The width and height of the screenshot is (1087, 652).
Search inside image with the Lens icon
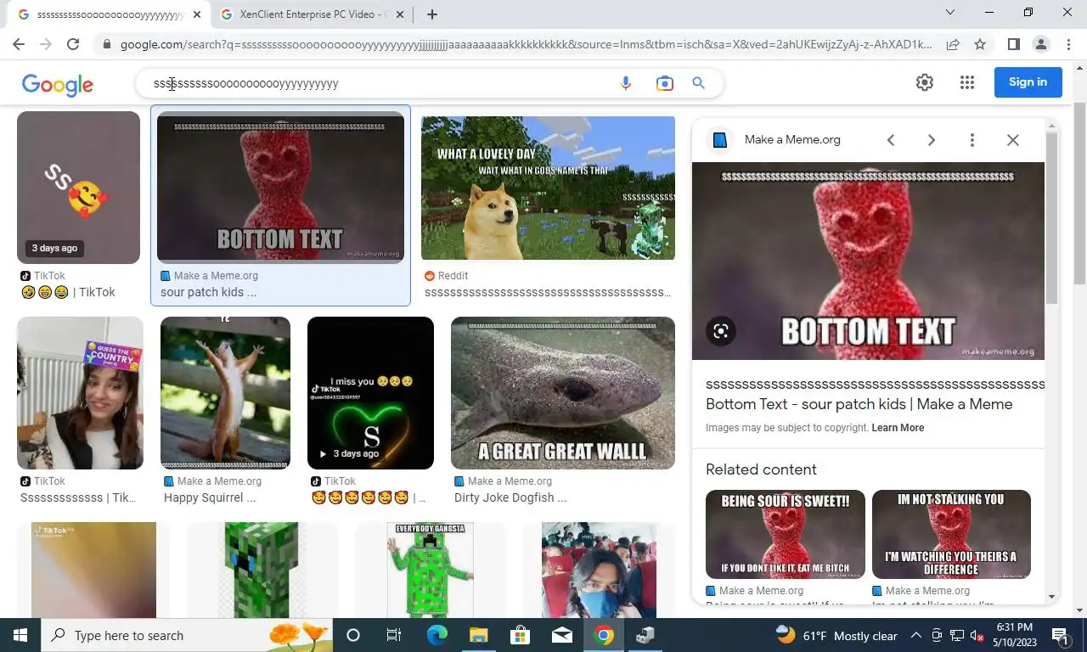click(x=721, y=331)
